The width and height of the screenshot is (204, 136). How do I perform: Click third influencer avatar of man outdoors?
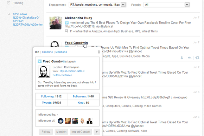point(75,121)
